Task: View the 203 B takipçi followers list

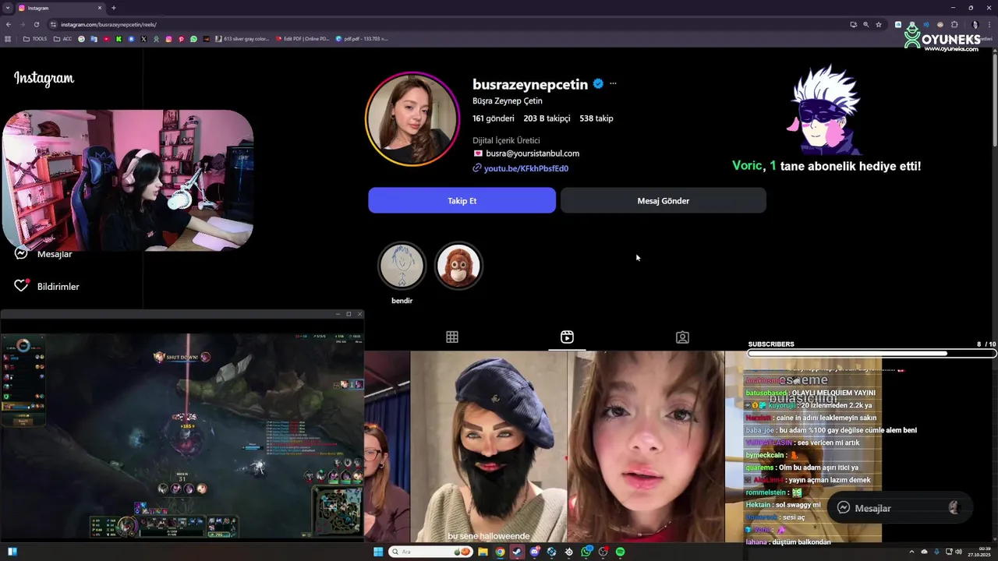Action: 547,118
